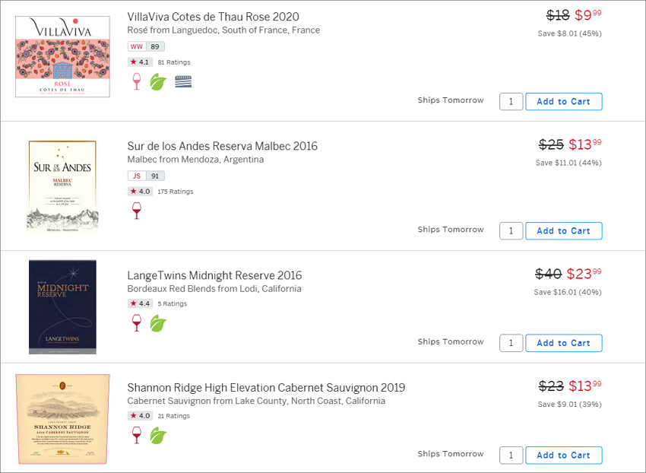Add Shannon Ridge Cabernet Sauvignon to cart
This screenshot has height=473, width=646.
tap(564, 456)
